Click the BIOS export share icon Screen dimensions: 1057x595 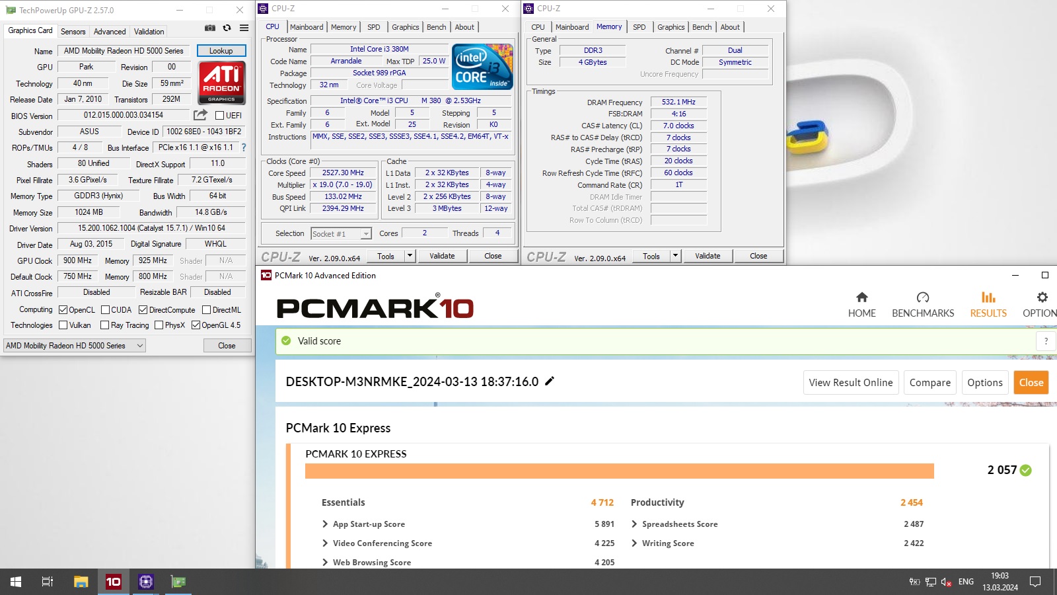pos(200,115)
